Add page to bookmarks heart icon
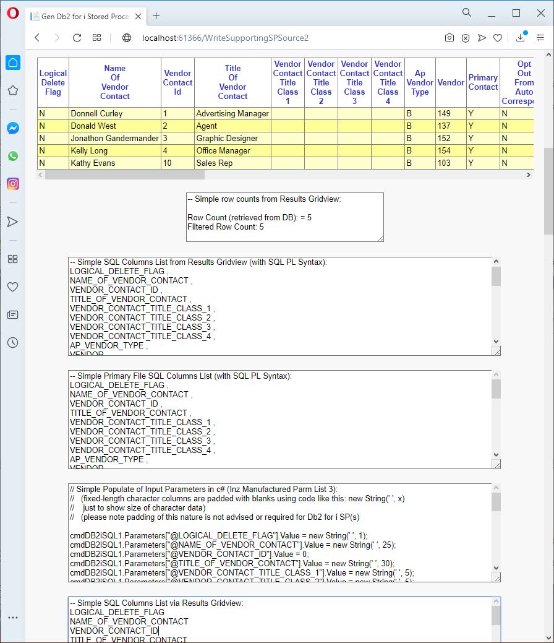 point(498,38)
